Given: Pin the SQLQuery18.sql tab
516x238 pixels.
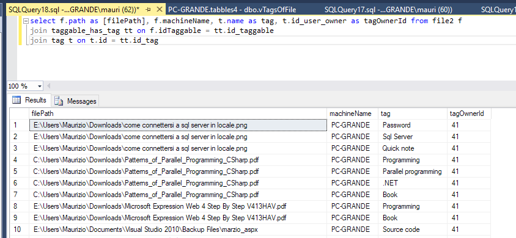Looking at the screenshot, I should [149, 10].
